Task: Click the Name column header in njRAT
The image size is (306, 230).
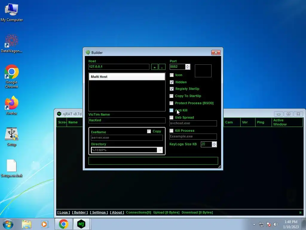Action: click(x=75, y=122)
